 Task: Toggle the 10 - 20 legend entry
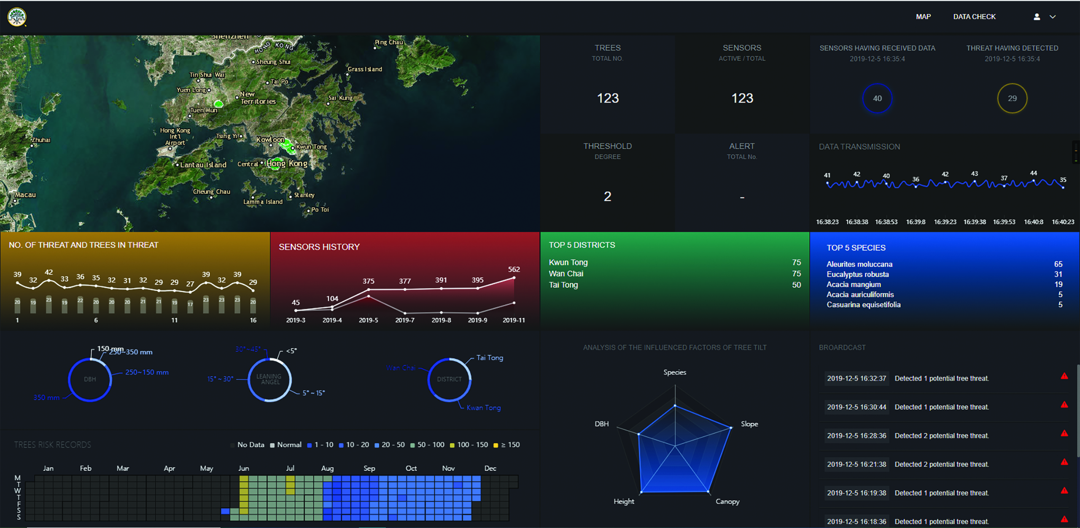[353, 445]
